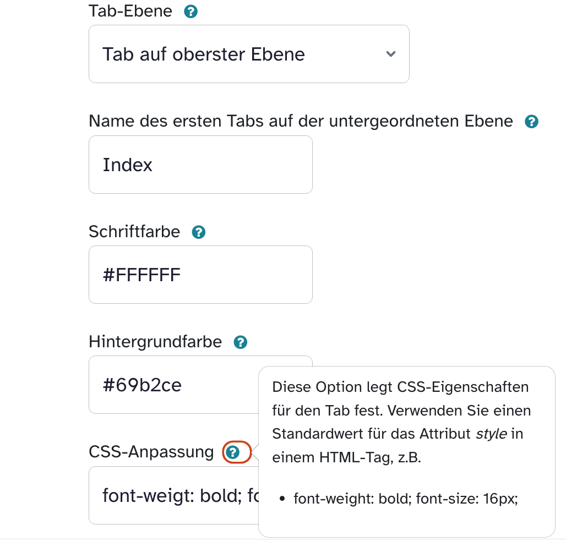Click the chevron arrow in Tab-Ebene select
Image resolution: width=566 pixels, height=541 pixels.
coord(391,54)
